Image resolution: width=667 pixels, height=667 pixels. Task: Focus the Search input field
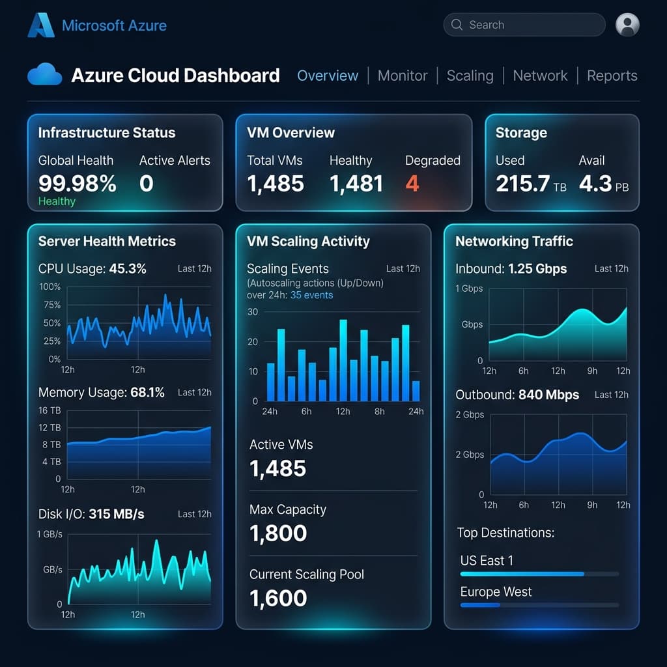tap(524, 25)
